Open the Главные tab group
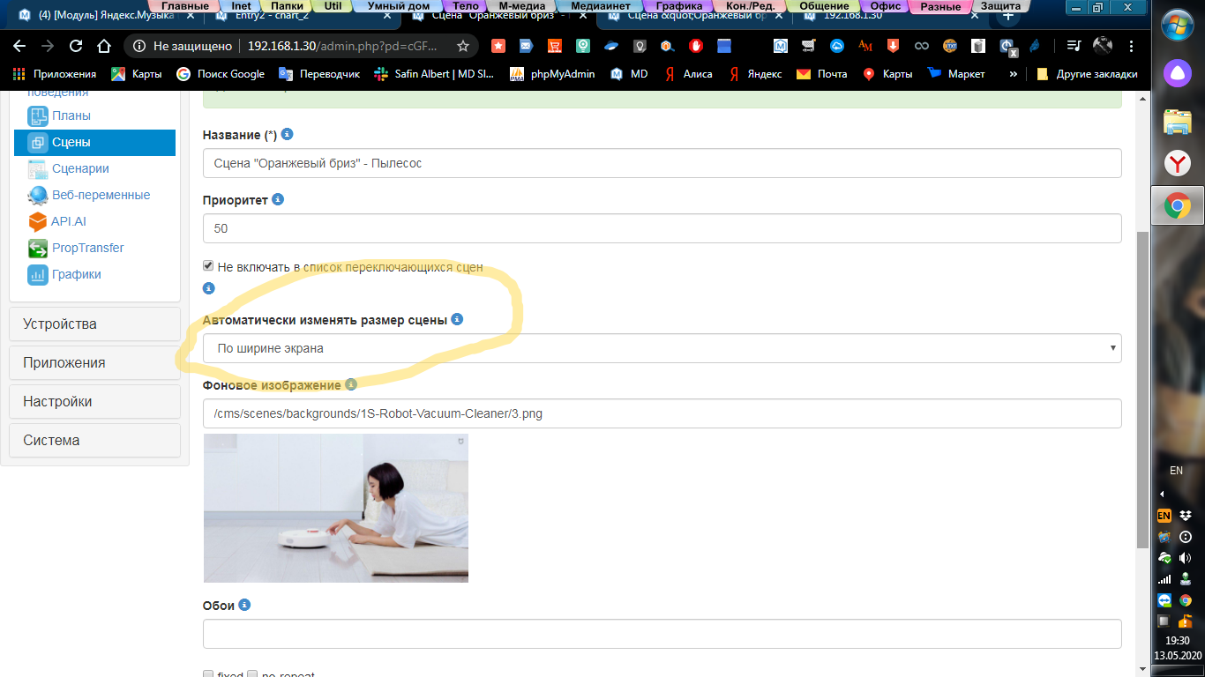The image size is (1205, 677). (184, 6)
